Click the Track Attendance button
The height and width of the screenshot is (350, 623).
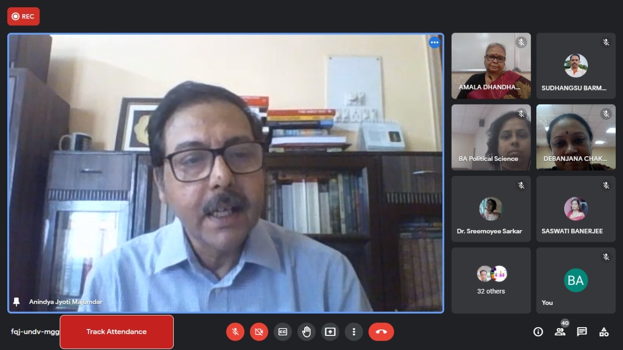(x=116, y=332)
